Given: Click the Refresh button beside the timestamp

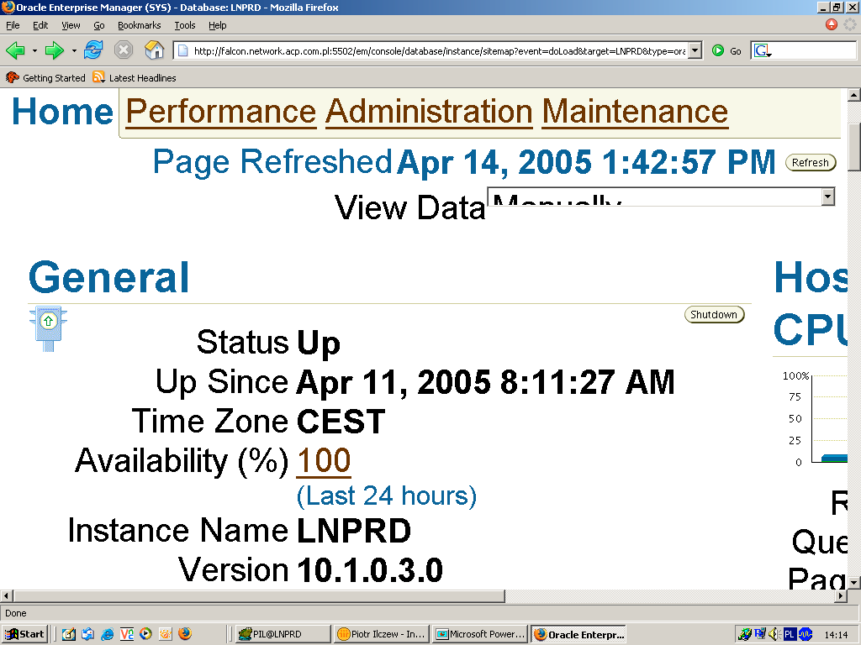Looking at the screenshot, I should [811, 163].
